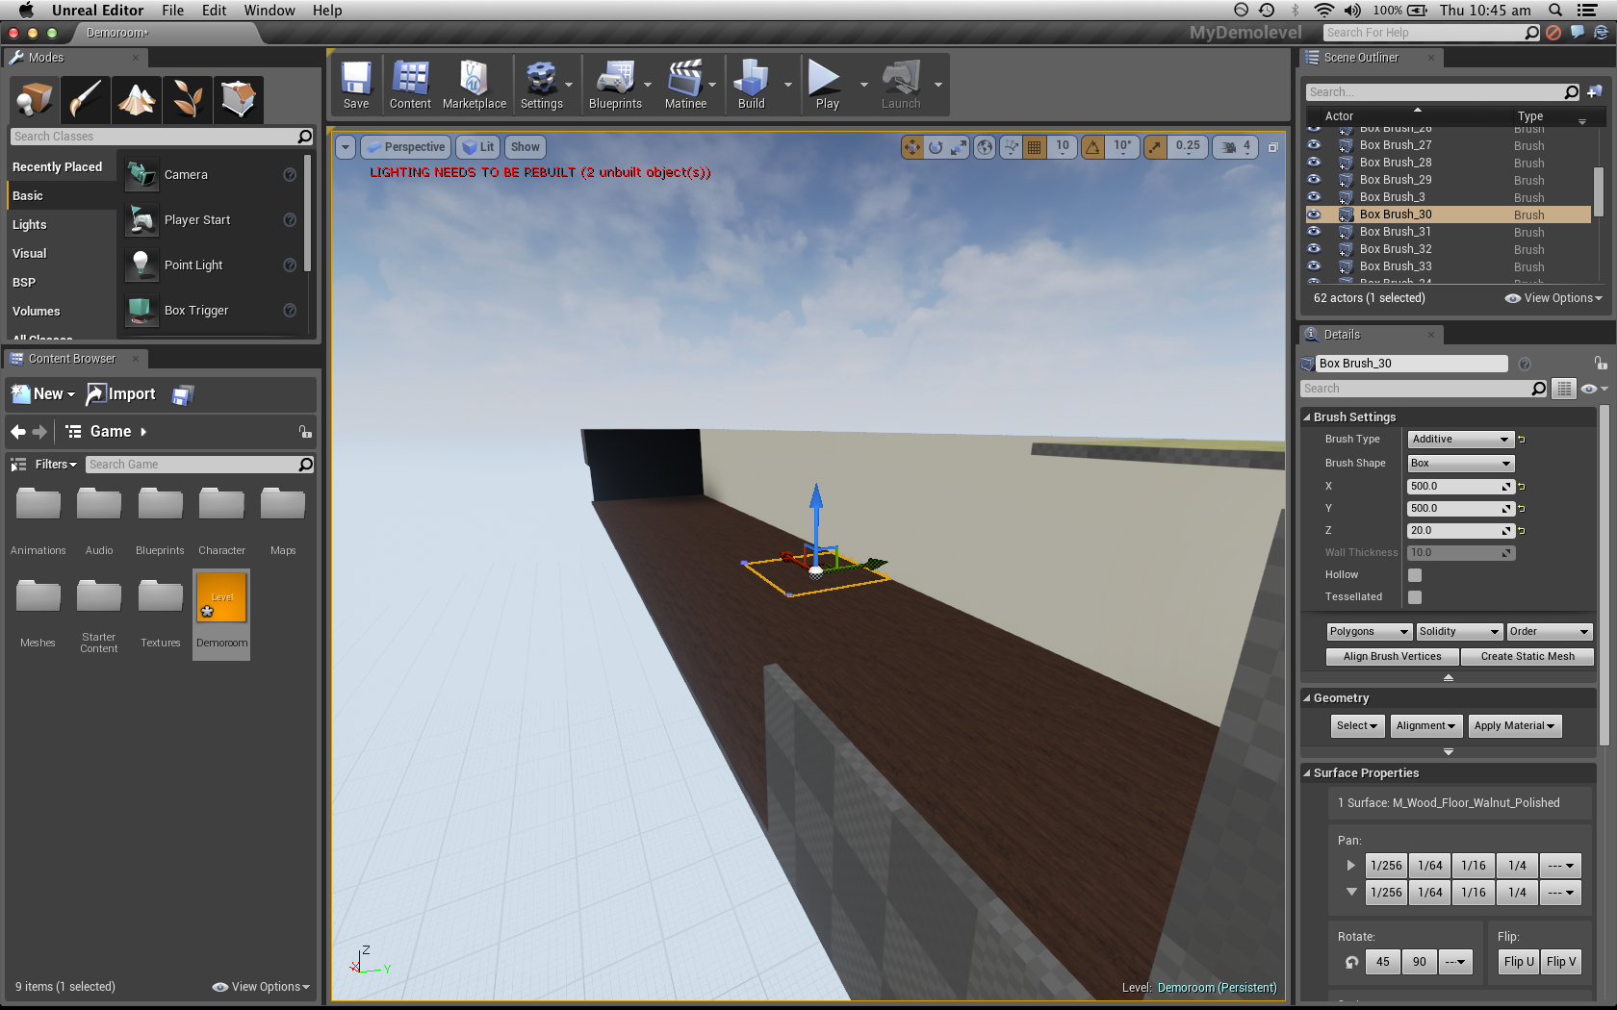Click the Flip U button
The image size is (1617, 1010).
(1519, 962)
